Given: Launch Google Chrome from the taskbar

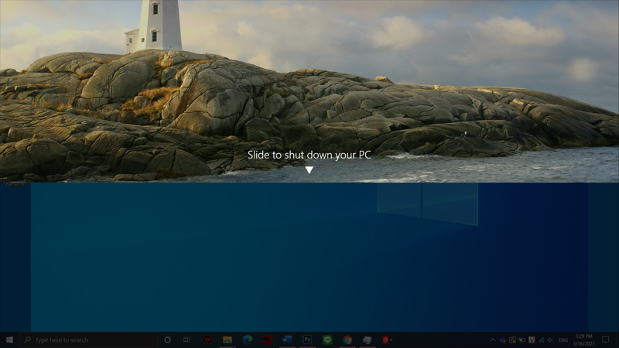Looking at the screenshot, I should (347, 339).
